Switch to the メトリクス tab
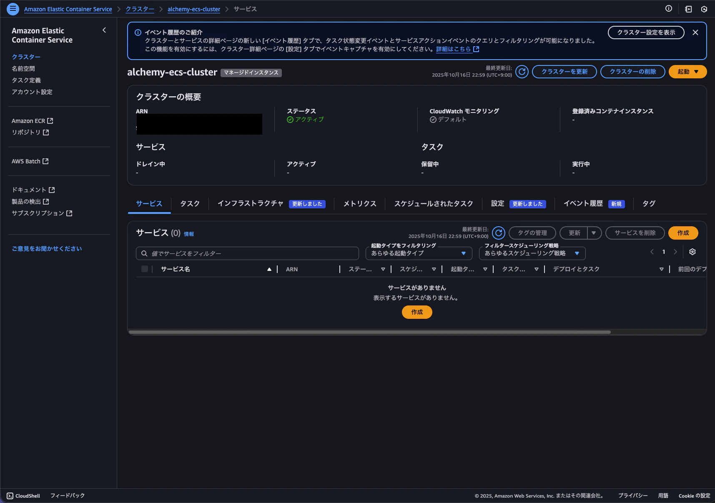 360,204
